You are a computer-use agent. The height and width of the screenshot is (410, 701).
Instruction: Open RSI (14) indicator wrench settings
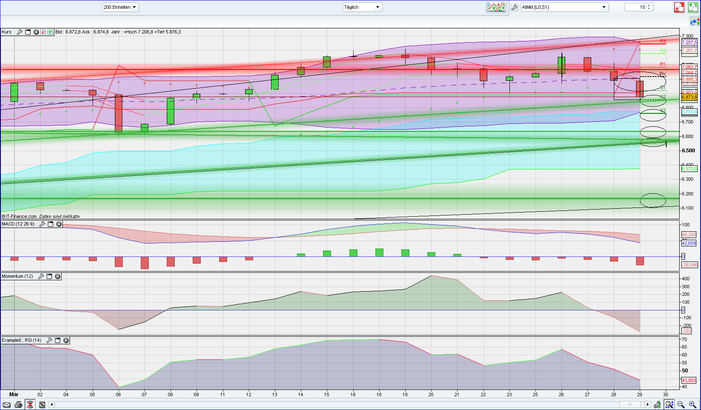coord(49,341)
